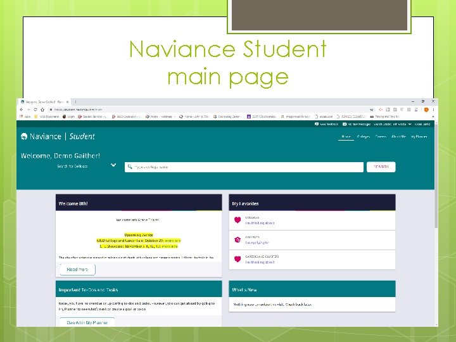Click the What's New card header
Image resolution: width=456 pixels, height=342 pixels.
click(x=312, y=289)
